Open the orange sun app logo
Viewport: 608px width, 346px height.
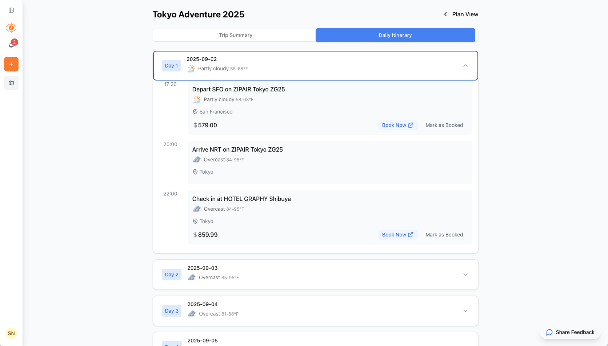point(11,28)
